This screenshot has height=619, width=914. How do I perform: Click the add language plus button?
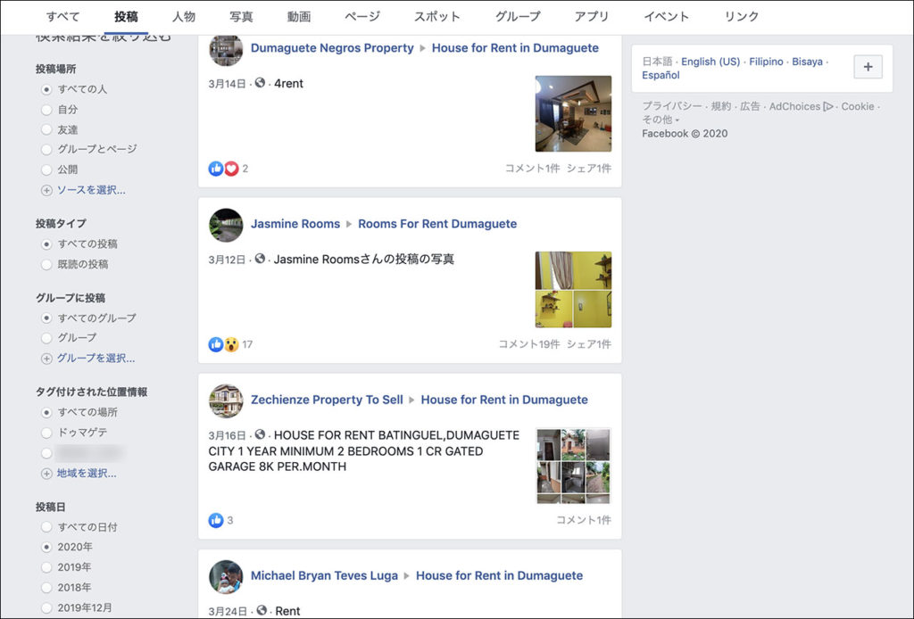[868, 67]
